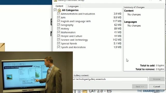Toggle the Geography checkbox
The height and width of the screenshot is (93, 166).
[58, 25]
